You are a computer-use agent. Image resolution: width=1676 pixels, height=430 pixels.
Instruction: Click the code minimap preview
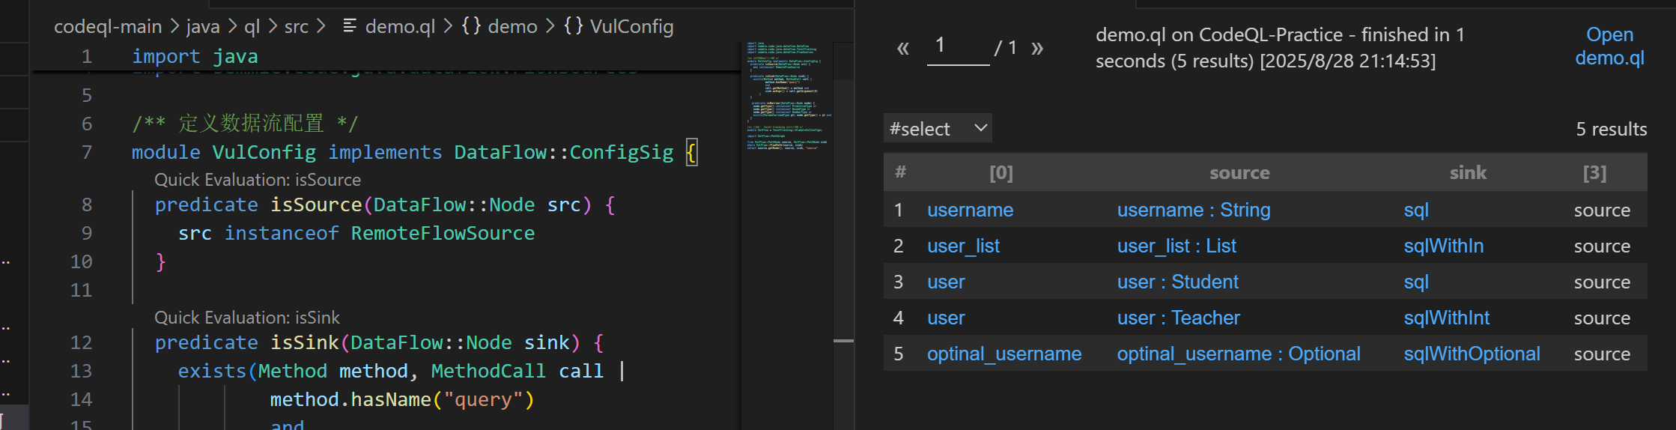(786, 96)
